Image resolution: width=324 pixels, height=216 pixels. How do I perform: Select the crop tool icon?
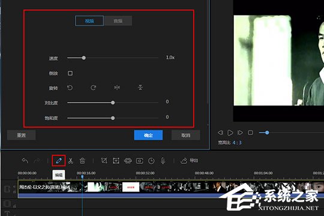(x=104, y=161)
